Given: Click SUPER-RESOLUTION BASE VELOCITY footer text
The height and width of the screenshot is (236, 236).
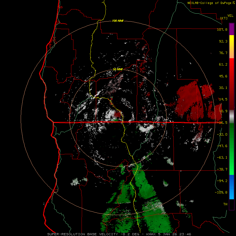Looking at the screenshot, I should tap(83, 234).
